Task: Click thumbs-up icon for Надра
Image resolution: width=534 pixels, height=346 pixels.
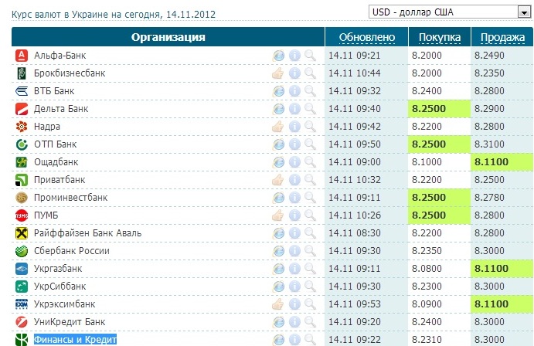Action: point(278,127)
